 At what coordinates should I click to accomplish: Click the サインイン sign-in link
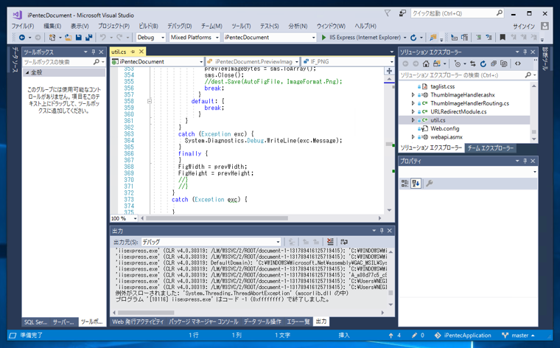(524, 27)
